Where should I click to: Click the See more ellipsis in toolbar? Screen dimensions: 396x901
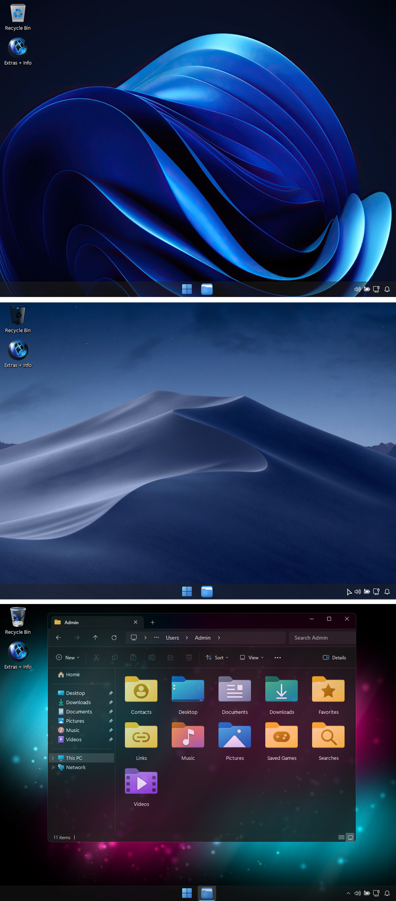click(x=278, y=657)
